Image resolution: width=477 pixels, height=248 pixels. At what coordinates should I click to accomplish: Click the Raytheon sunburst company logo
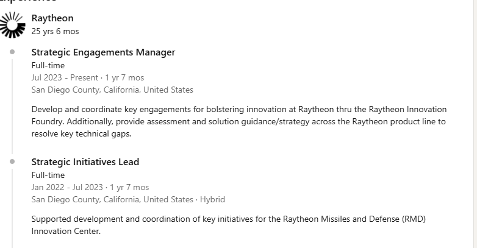[x=12, y=25]
